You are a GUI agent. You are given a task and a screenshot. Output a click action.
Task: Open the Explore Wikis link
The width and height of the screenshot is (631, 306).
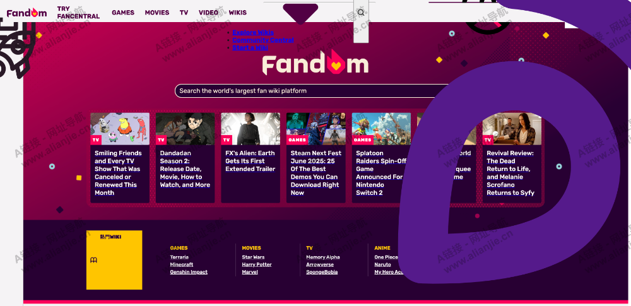pyautogui.click(x=253, y=33)
